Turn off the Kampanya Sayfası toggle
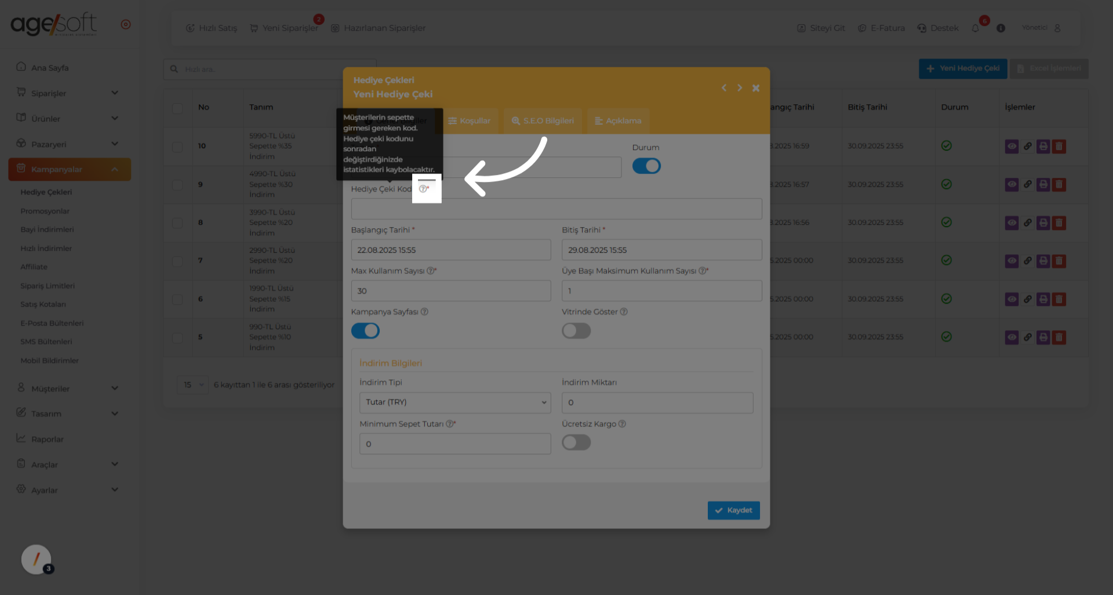 click(x=365, y=331)
